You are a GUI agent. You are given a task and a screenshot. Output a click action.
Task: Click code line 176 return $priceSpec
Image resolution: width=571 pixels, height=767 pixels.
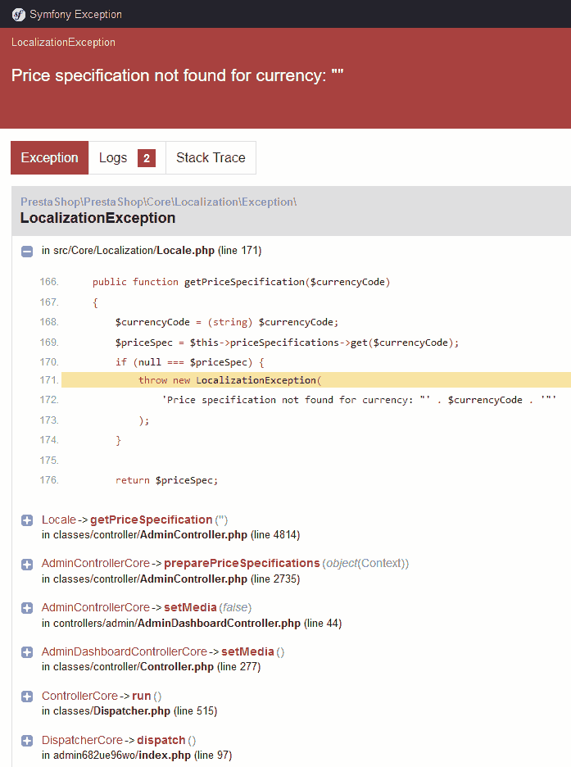tap(166, 480)
